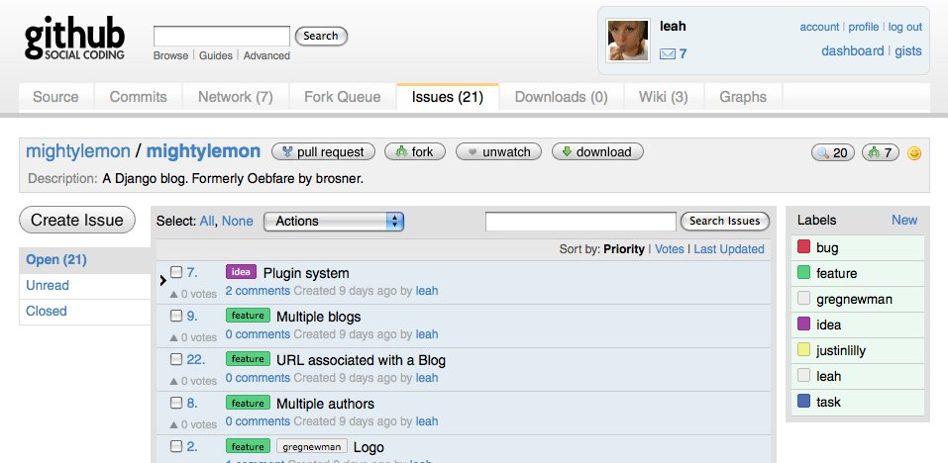The height and width of the screenshot is (463, 948).
Task: Open the envelope inbox icon
Action: (x=667, y=54)
